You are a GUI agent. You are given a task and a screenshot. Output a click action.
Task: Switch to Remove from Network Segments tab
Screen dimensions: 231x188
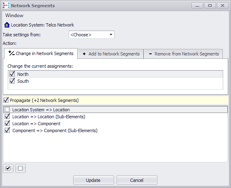coord(183,54)
